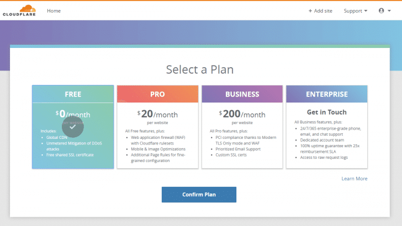Screen dimensions: 402x226
Task: Click the $200/month Business price
Action: click(x=242, y=114)
